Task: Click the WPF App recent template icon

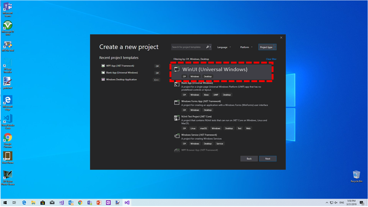Action: (x=103, y=66)
